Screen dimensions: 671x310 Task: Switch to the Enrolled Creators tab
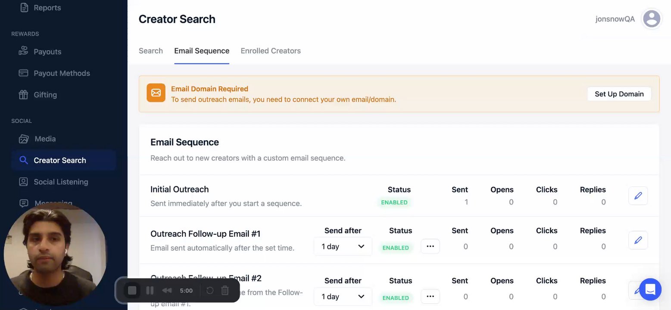(x=271, y=51)
